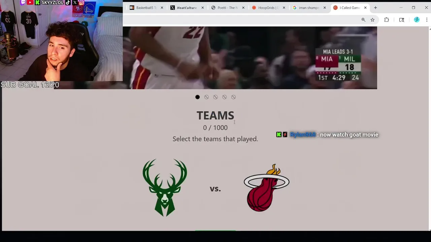
Task: Choose the Milwaukee Bucks logo
Action: click(165, 188)
